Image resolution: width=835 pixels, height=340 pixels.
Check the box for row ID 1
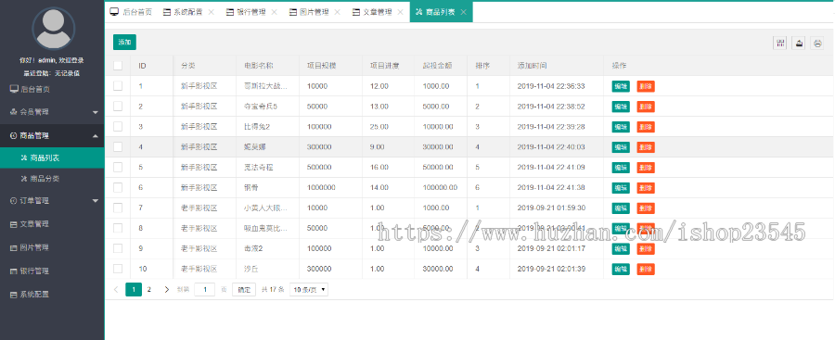click(118, 85)
